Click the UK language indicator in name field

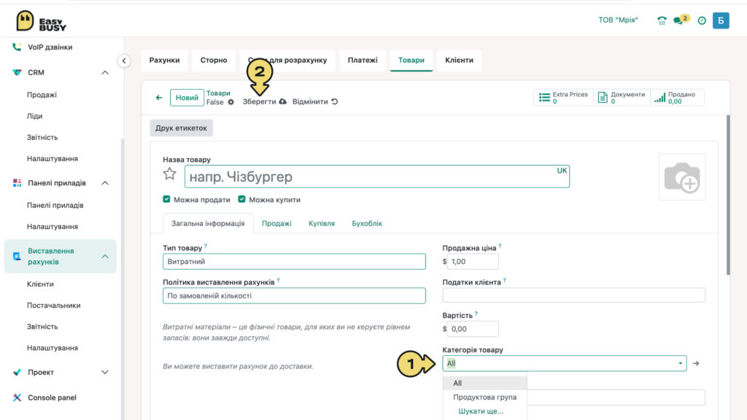point(562,171)
